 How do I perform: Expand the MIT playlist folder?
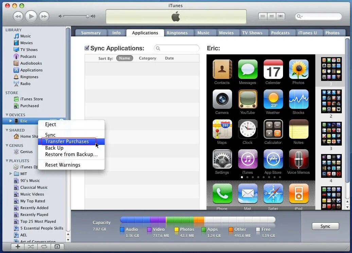(x=11, y=174)
